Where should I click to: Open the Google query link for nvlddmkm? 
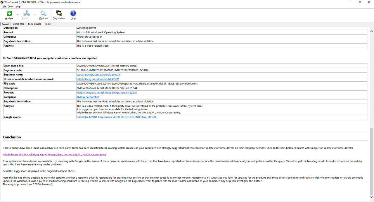coord(116,117)
